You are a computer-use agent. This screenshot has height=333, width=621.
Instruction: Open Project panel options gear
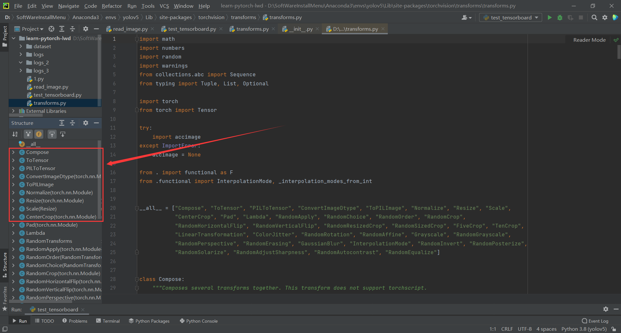click(x=86, y=29)
